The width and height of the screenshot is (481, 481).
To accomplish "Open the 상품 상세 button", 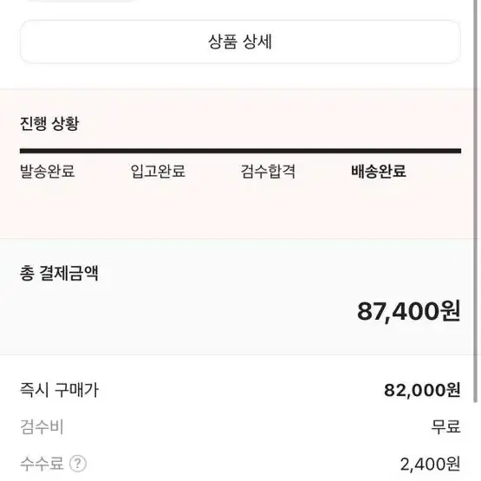I will click(240, 42).
